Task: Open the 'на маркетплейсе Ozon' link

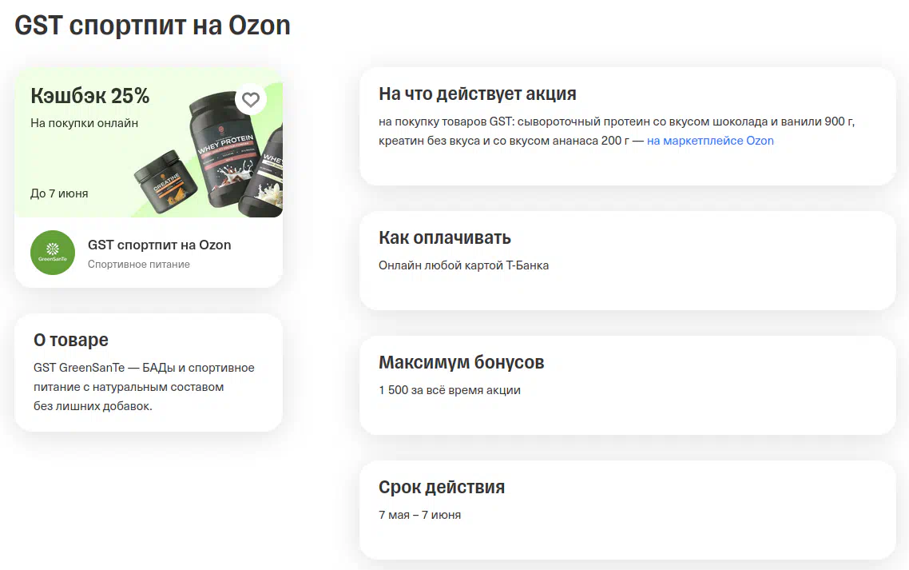Action: [x=710, y=141]
